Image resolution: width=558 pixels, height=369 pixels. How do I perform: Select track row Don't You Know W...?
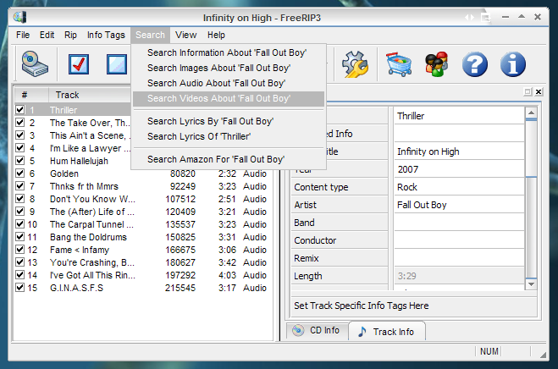pyautogui.click(x=143, y=199)
